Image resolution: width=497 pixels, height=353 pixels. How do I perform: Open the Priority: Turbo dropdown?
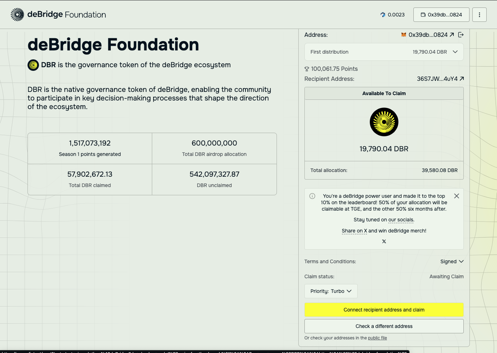tap(331, 291)
